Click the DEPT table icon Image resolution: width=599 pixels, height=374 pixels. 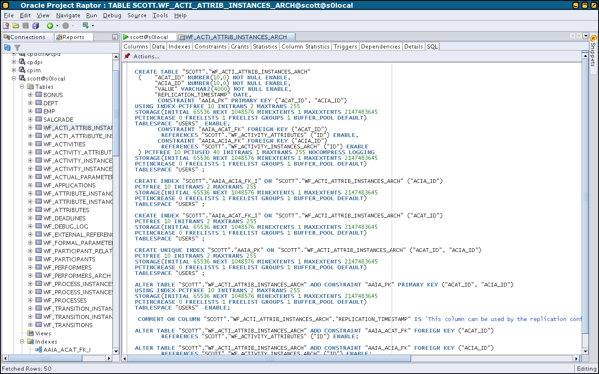pyautogui.click(x=39, y=103)
